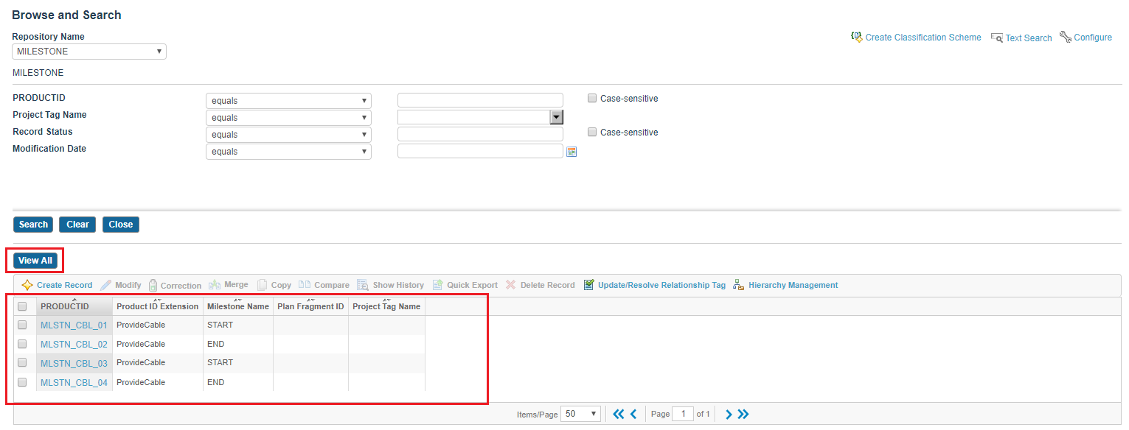1129x430 pixels.
Task: Click the Show History icon
Action: point(363,285)
